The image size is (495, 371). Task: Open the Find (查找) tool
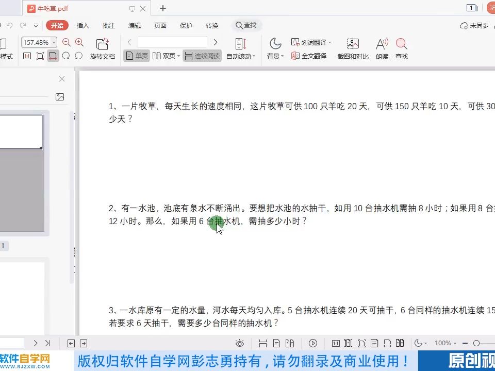click(401, 49)
